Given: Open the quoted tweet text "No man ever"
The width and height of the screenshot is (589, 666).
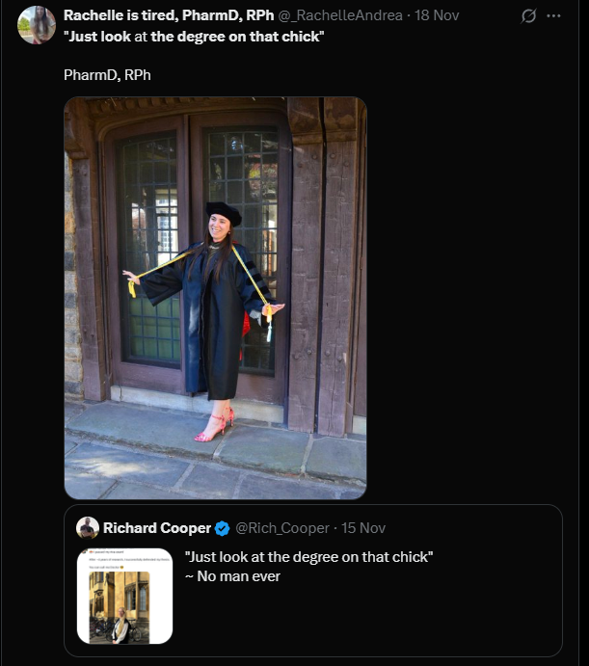Looking at the screenshot, I should (x=239, y=576).
